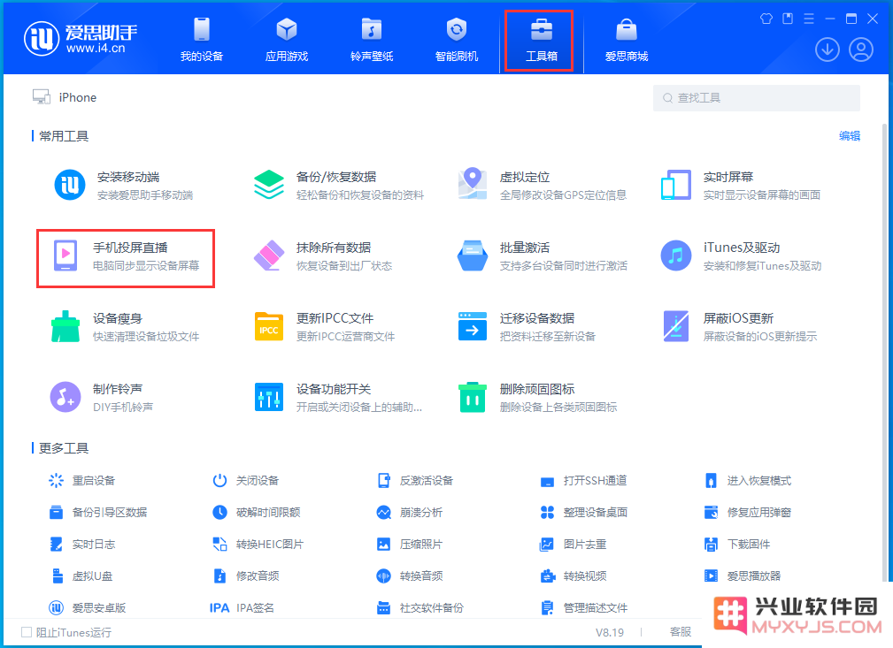
Task: Open the user account profile icon
Action: (x=861, y=50)
